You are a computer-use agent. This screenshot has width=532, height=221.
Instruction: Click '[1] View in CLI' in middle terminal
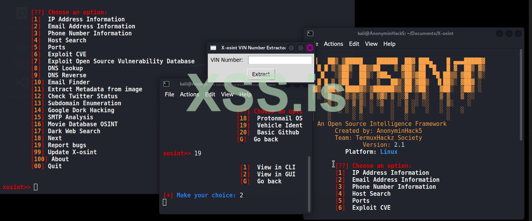tap(268, 167)
